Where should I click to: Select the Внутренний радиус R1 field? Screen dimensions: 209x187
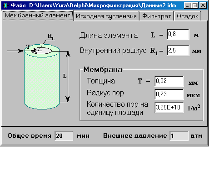[178, 51]
